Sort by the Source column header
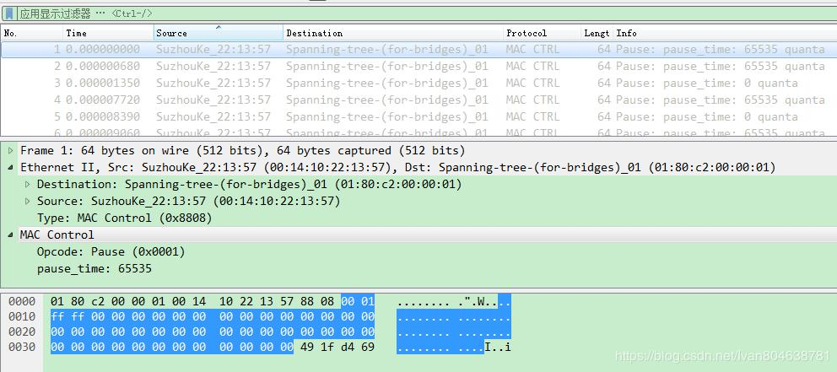 (219, 33)
